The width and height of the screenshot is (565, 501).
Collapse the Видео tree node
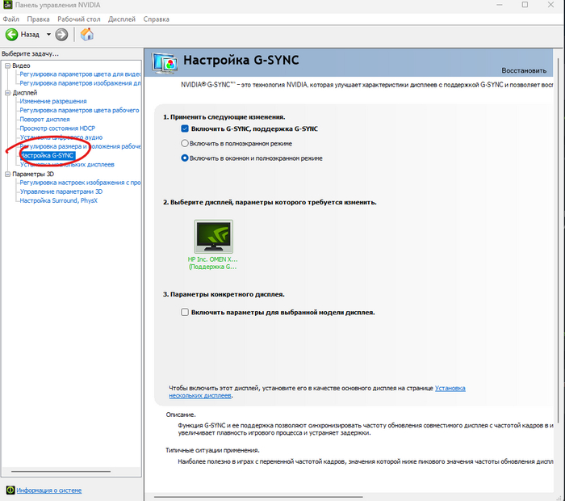(7, 65)
